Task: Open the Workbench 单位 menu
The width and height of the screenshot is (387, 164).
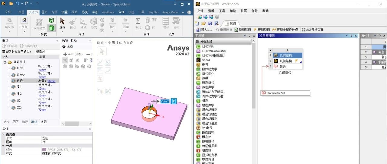Action: 233,11
